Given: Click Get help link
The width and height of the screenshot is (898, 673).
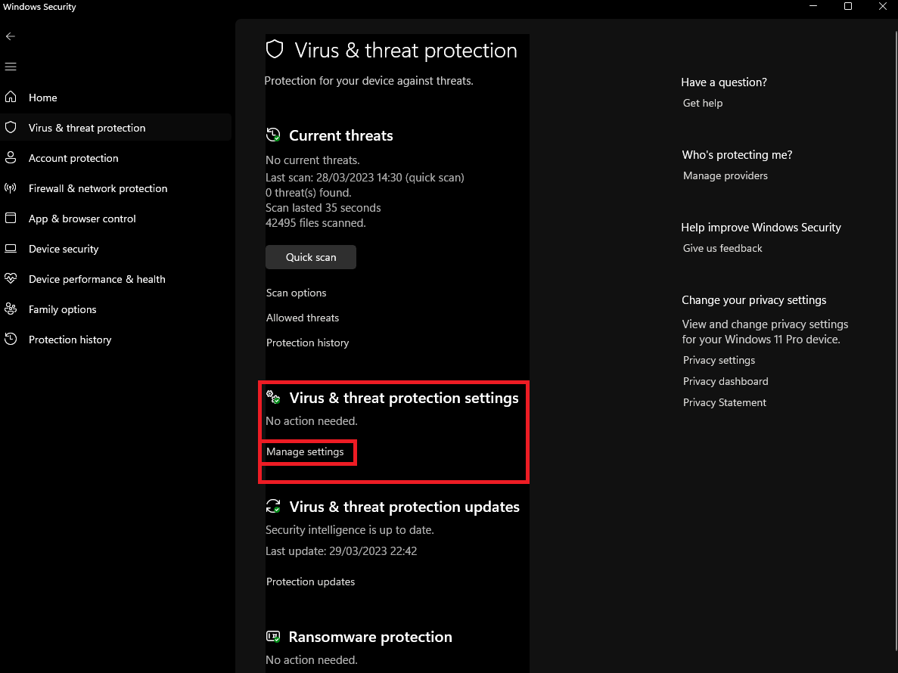Looking at the screenshot, I should pyautogui.click(x=703, y=103).
